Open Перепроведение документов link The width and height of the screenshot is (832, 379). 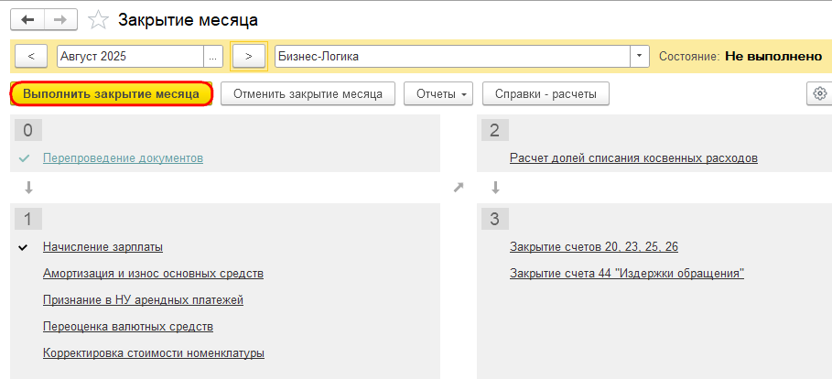click(123, 158)
